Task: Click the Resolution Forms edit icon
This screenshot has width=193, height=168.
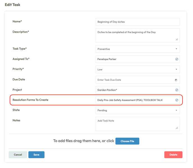Action: click(177, 100)
